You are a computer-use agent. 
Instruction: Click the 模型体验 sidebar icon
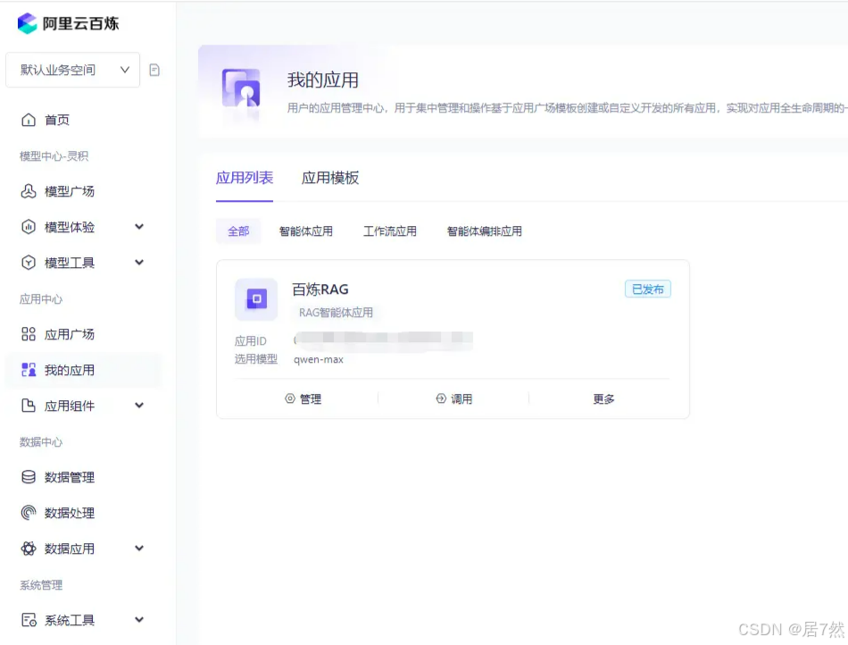coord(29,227)
